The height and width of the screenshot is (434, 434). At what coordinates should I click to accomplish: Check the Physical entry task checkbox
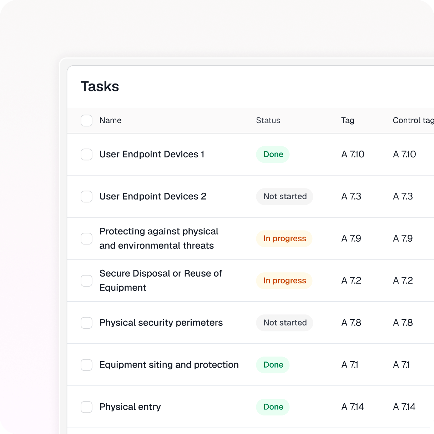[x=86, y=407]
